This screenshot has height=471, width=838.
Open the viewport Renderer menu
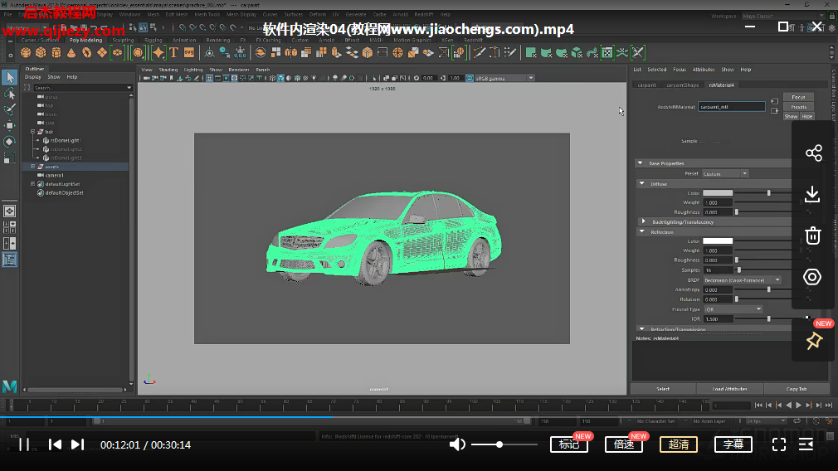pyautogui.click(x=239, y=70)
